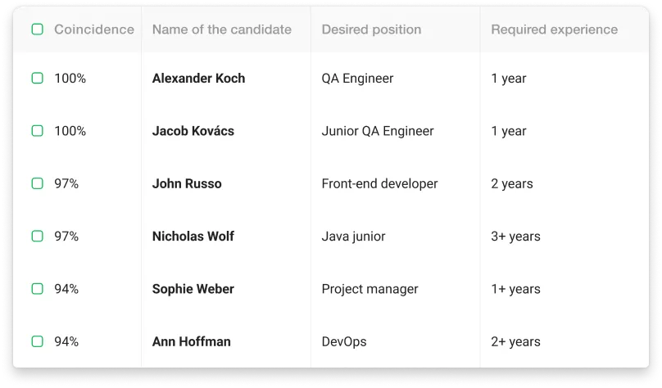Check the box for Alexander Koch
Screen dimensions: 662x388
coord(37,79)
